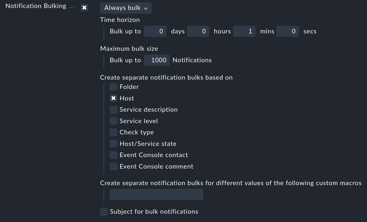
Task: Select the maximum bulk size field showing 1000
Action: tap(157, 60)
